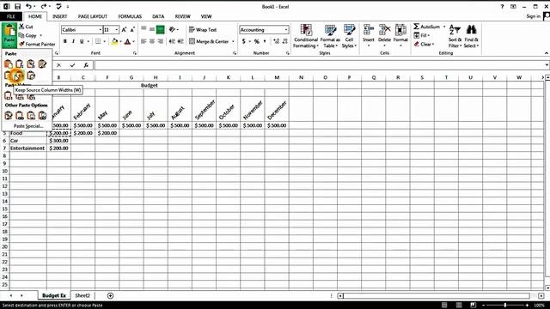Toggle Wrap Text

pos(203,30)
